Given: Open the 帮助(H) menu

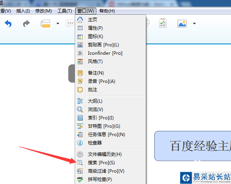Looking at the screenshot, I should pos(107,11).
